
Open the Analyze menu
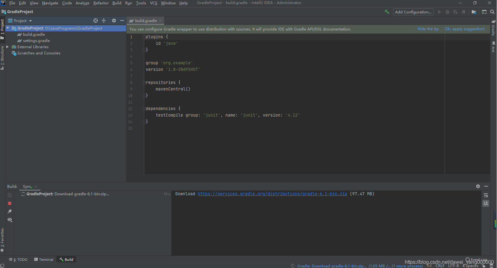tap(83, 3)
